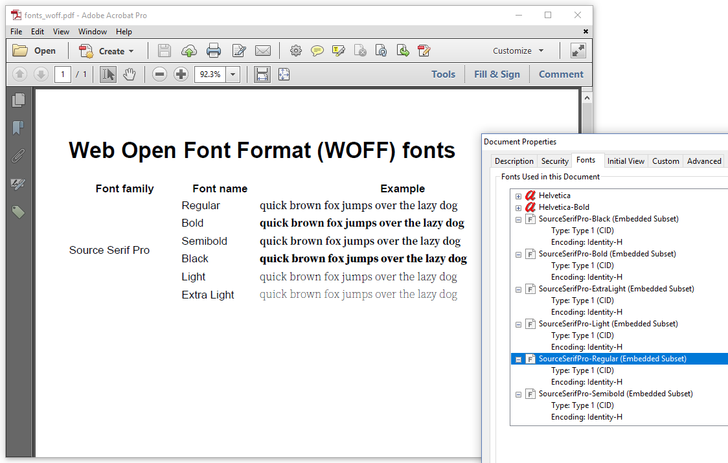Screen dimensions: 728x463
Task: Click the zoom percentage field
Action: point(210,74)
